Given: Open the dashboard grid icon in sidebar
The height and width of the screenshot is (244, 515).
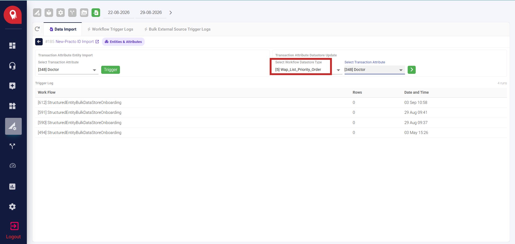Looking at the screenshot, I should (12, 46).
